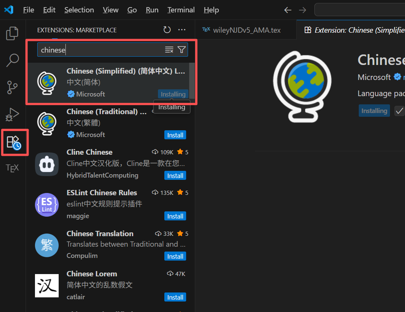Install Chinese Lorem extension

175,297
